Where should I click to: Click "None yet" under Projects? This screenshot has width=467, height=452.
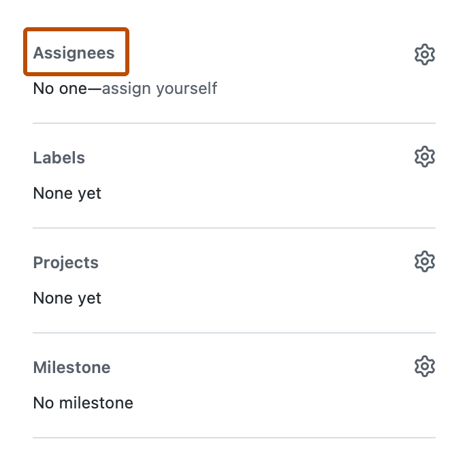pos(67,298)
